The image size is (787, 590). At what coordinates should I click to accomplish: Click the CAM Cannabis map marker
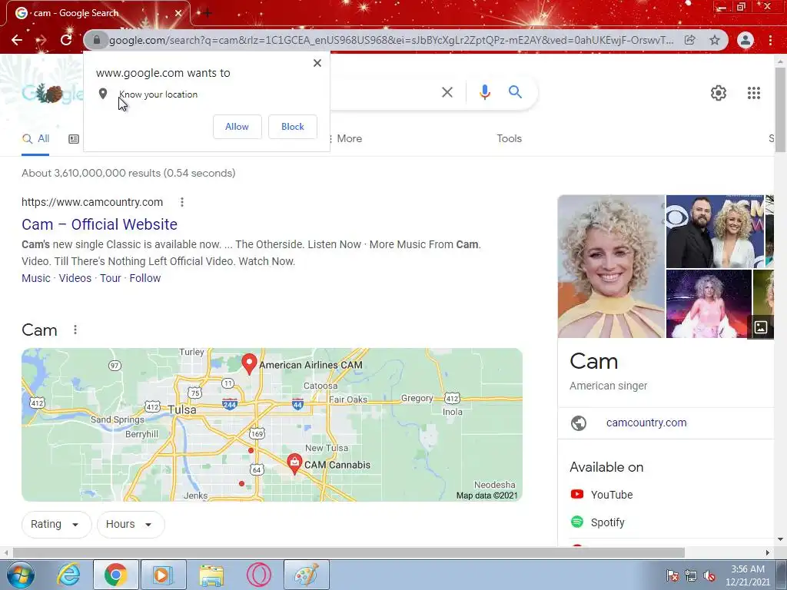tap(294, 463)
